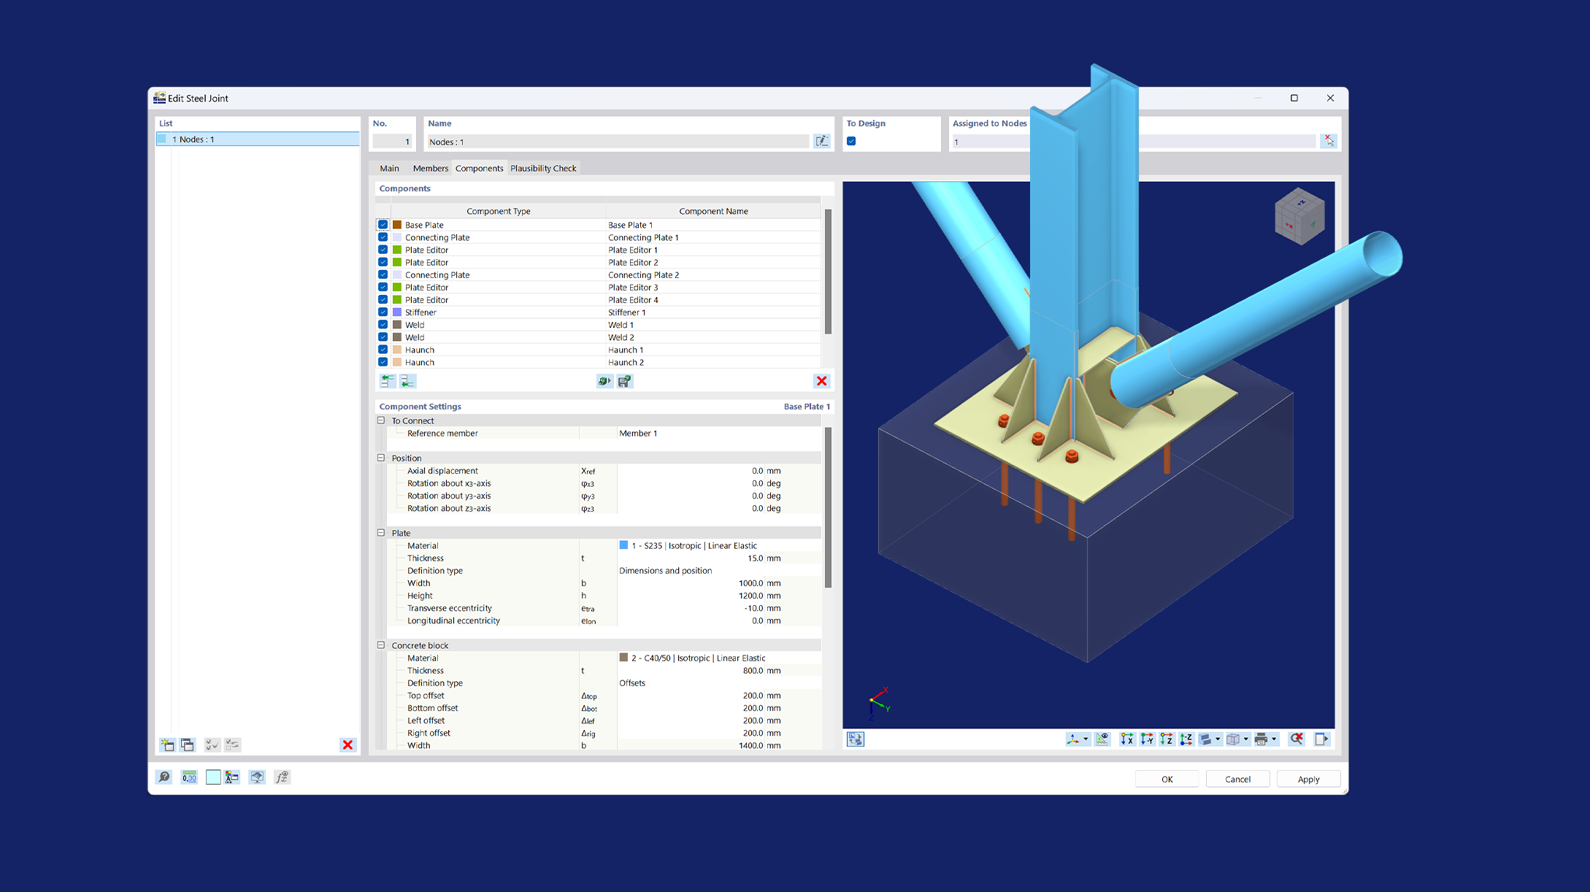Edit the Name field for Nodes:1
This screenshot has width=1590, height=892.
(822, 139)
